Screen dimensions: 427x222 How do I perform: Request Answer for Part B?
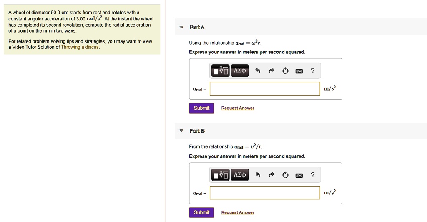point(237,212)
